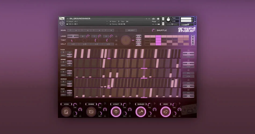Viewport: 255px width, 134px height.
Task: Toggle the Kick row FX button
Action: coord(188,54)
